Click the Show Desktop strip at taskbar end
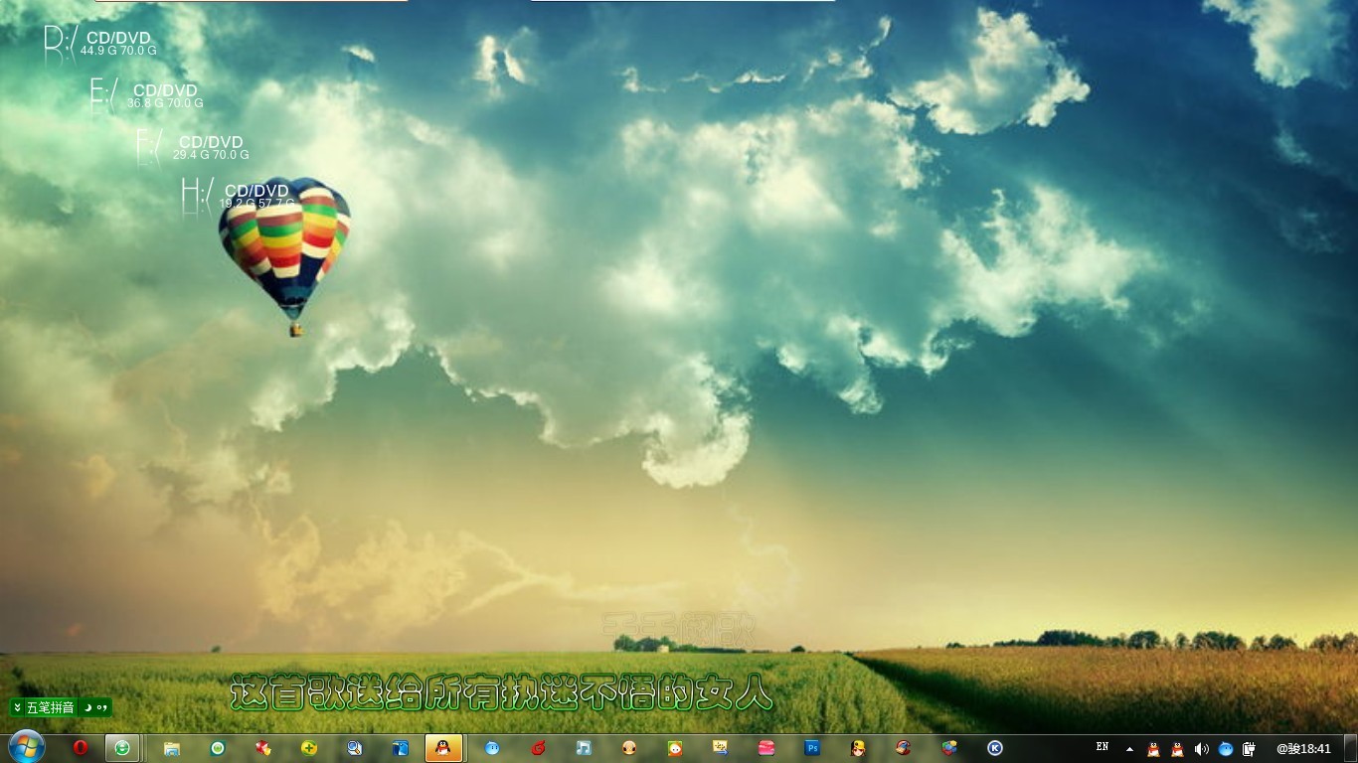The image size is (1358, 763). 1351,749
